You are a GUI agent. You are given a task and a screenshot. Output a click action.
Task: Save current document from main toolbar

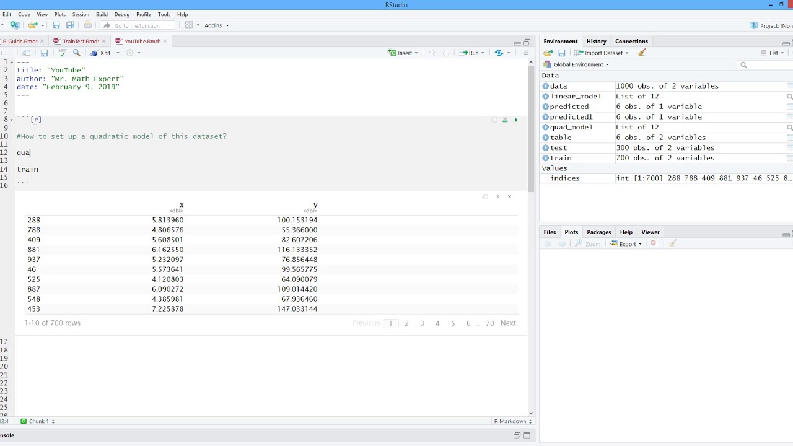tap(56, 25)
